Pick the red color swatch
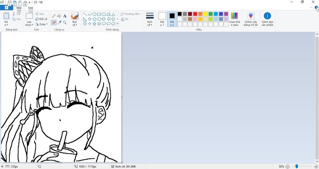 (195, 14)
